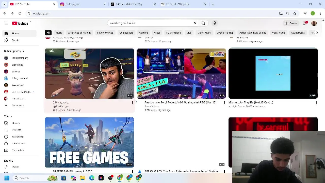Select the FIFA World Cup chip

pos(105,33)
